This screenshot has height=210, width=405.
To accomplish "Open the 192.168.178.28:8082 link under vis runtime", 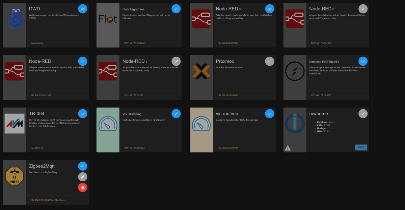I will click(x=228, y=148).
